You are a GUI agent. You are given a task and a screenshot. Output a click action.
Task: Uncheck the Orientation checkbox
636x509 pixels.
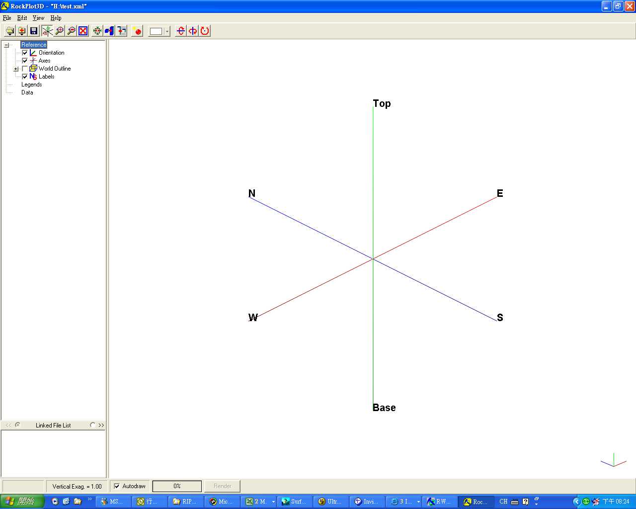25,53
